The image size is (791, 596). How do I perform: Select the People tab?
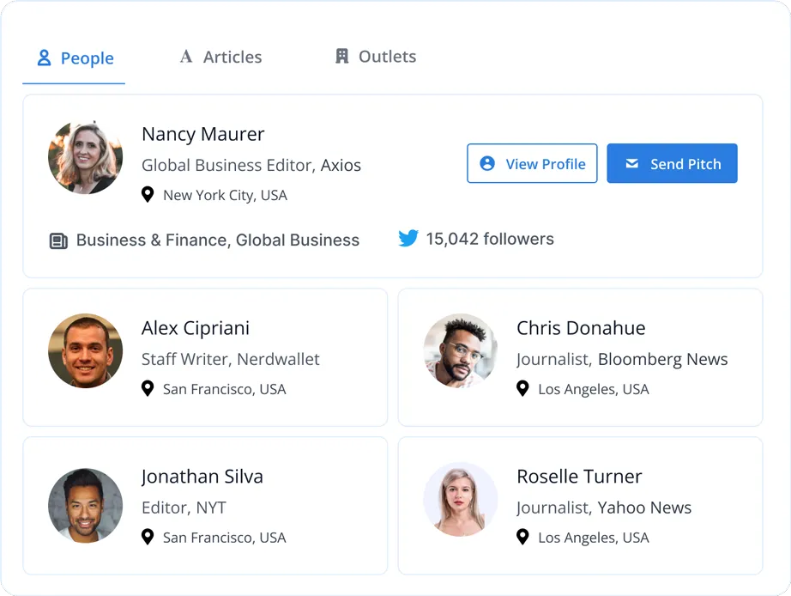coord(75,58)
